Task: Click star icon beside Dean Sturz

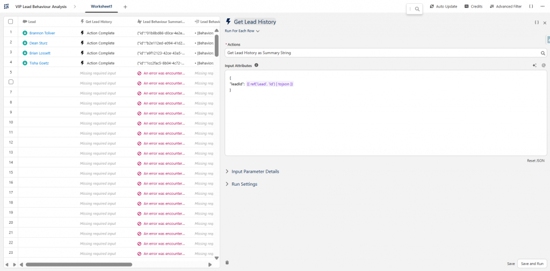Action: (25, 43)
